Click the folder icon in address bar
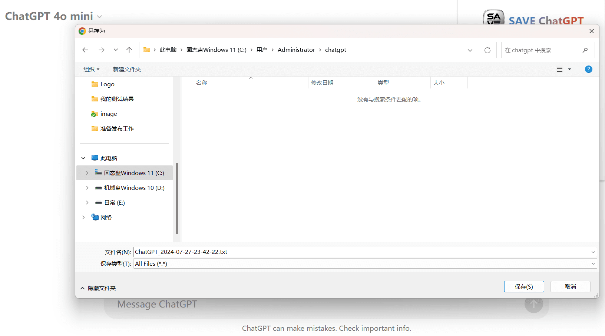The image size is (605, 336). click(147, 50)
